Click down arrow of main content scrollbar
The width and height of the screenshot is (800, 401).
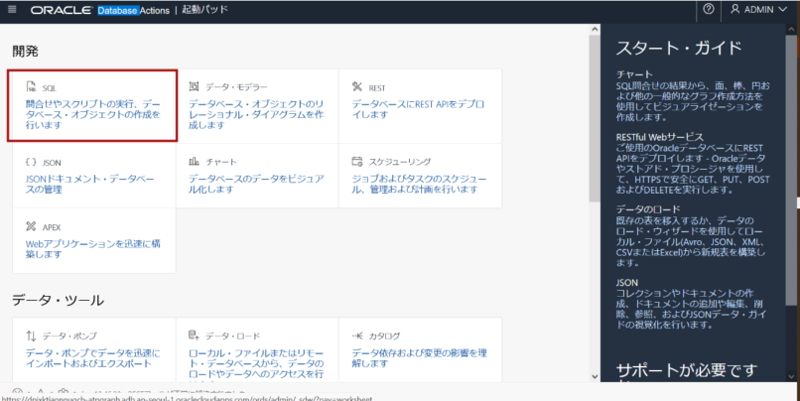(x=595, y=376)
